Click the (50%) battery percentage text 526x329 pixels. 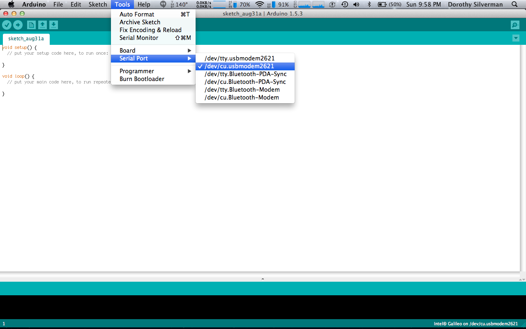[395, 5]
